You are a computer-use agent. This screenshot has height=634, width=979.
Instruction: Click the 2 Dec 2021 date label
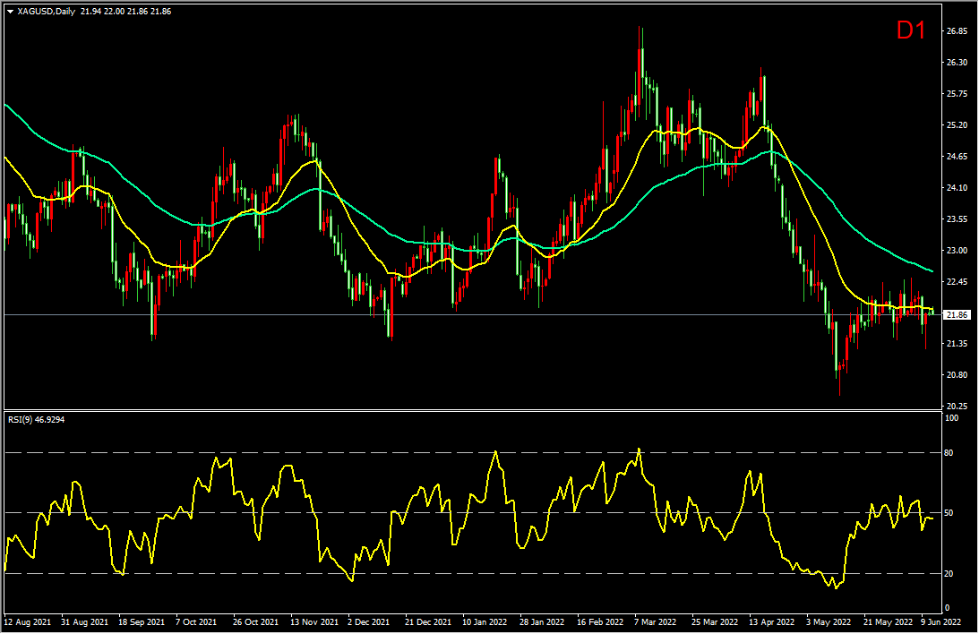point(368,622)
